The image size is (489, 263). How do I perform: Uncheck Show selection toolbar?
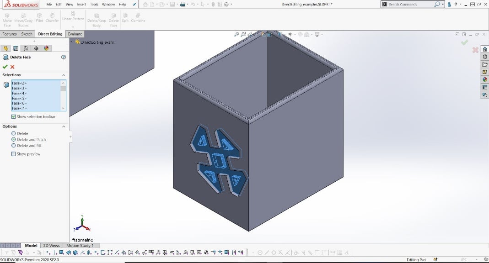click(14, 117)
